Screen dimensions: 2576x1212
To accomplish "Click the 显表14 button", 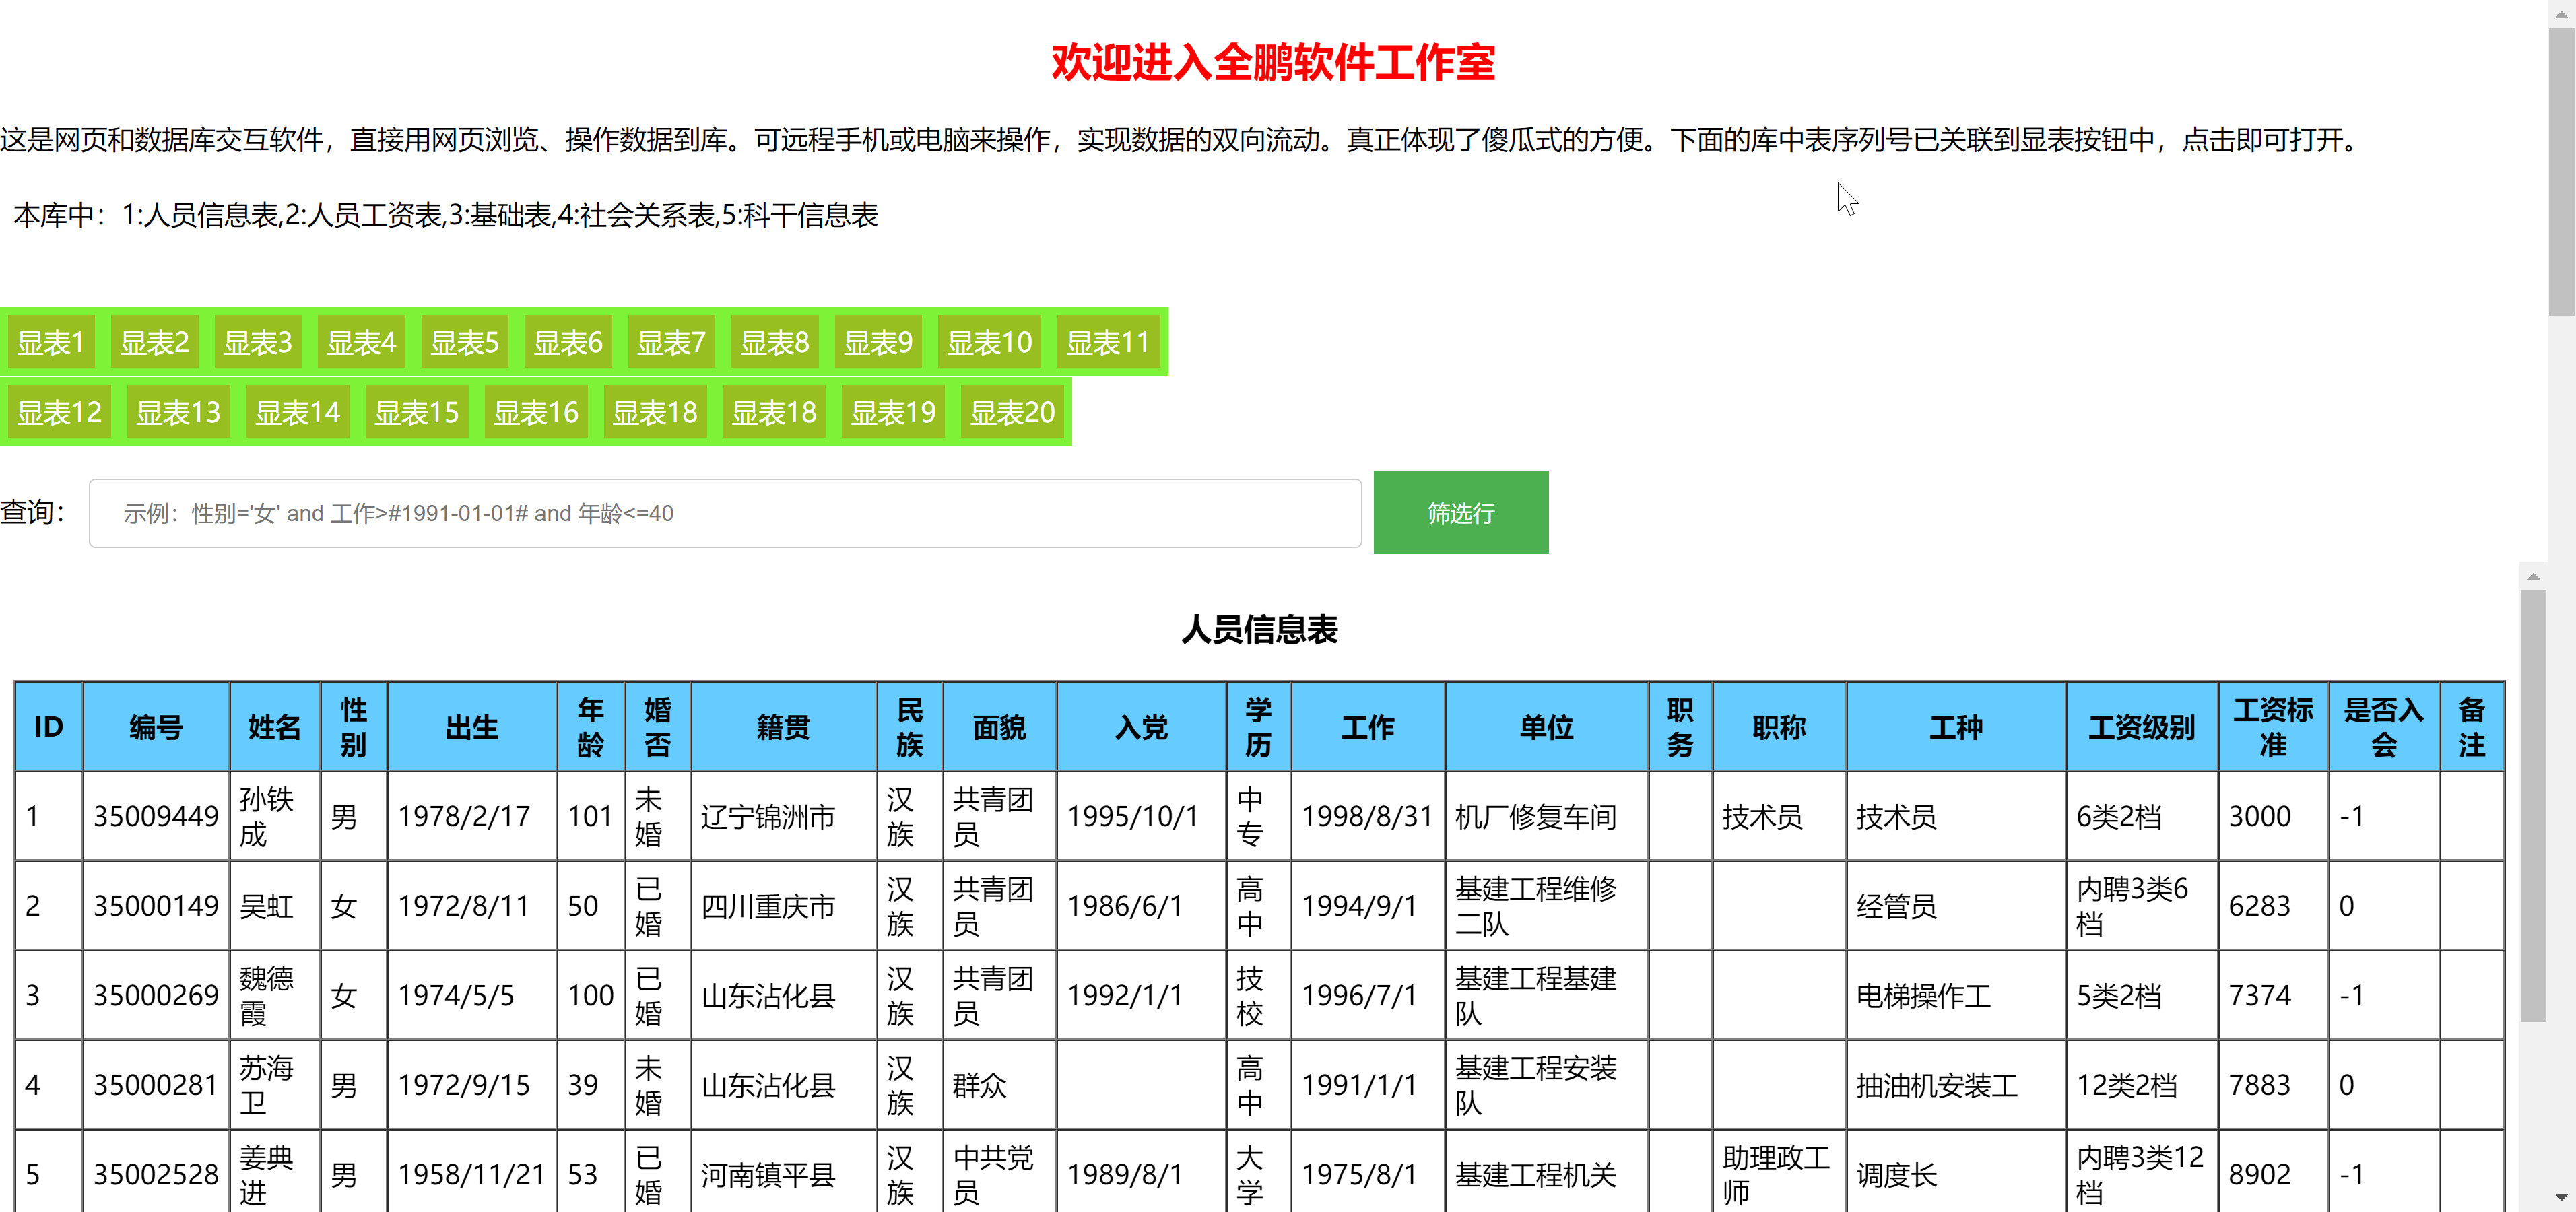I will click(297, 412).
